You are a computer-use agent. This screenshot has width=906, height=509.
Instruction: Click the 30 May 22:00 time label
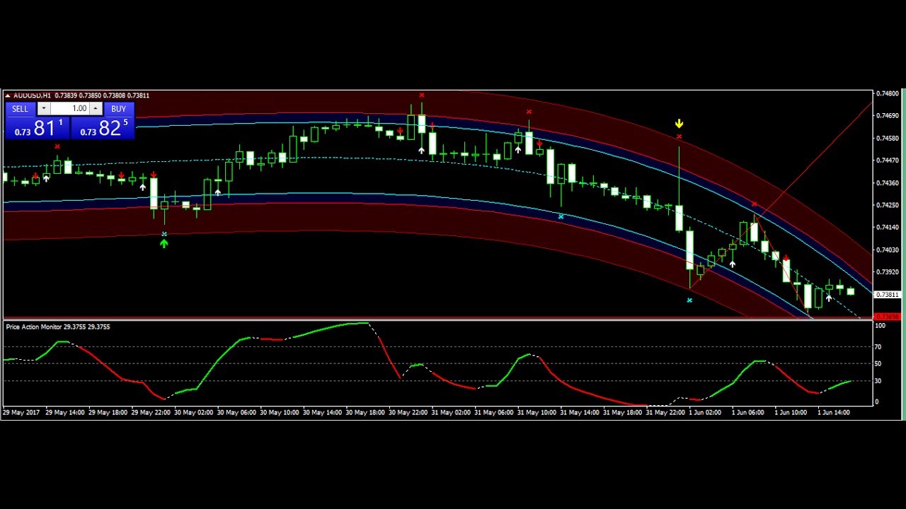[x=408, y=412]
